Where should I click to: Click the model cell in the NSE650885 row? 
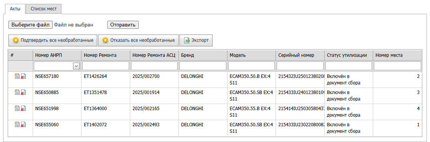251,96
